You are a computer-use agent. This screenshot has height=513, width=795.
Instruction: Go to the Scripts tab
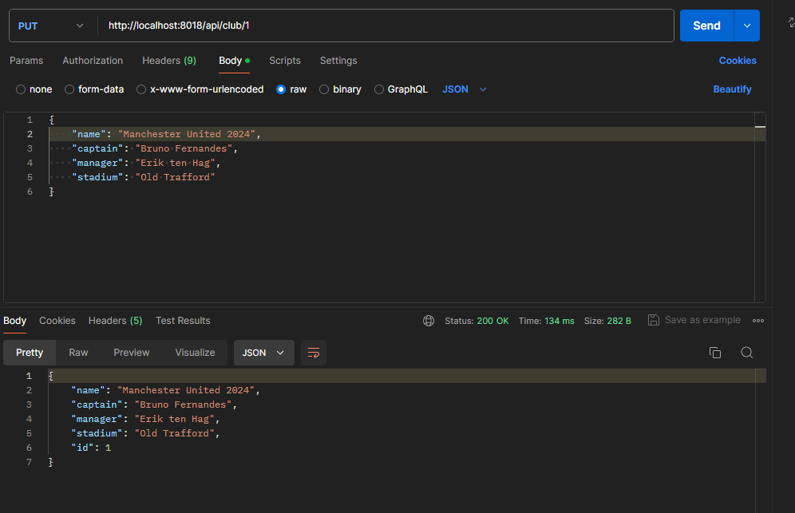click(x=285, y=61)
